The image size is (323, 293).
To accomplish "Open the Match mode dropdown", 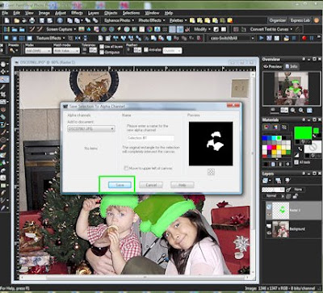I will pyautogui.click(x=66, y=51).
